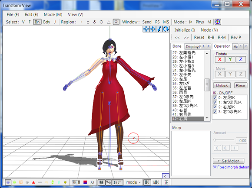Click the R-B button

[x=211, y=38]
